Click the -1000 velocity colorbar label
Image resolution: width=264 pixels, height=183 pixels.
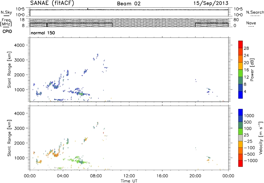pos(251,161)
